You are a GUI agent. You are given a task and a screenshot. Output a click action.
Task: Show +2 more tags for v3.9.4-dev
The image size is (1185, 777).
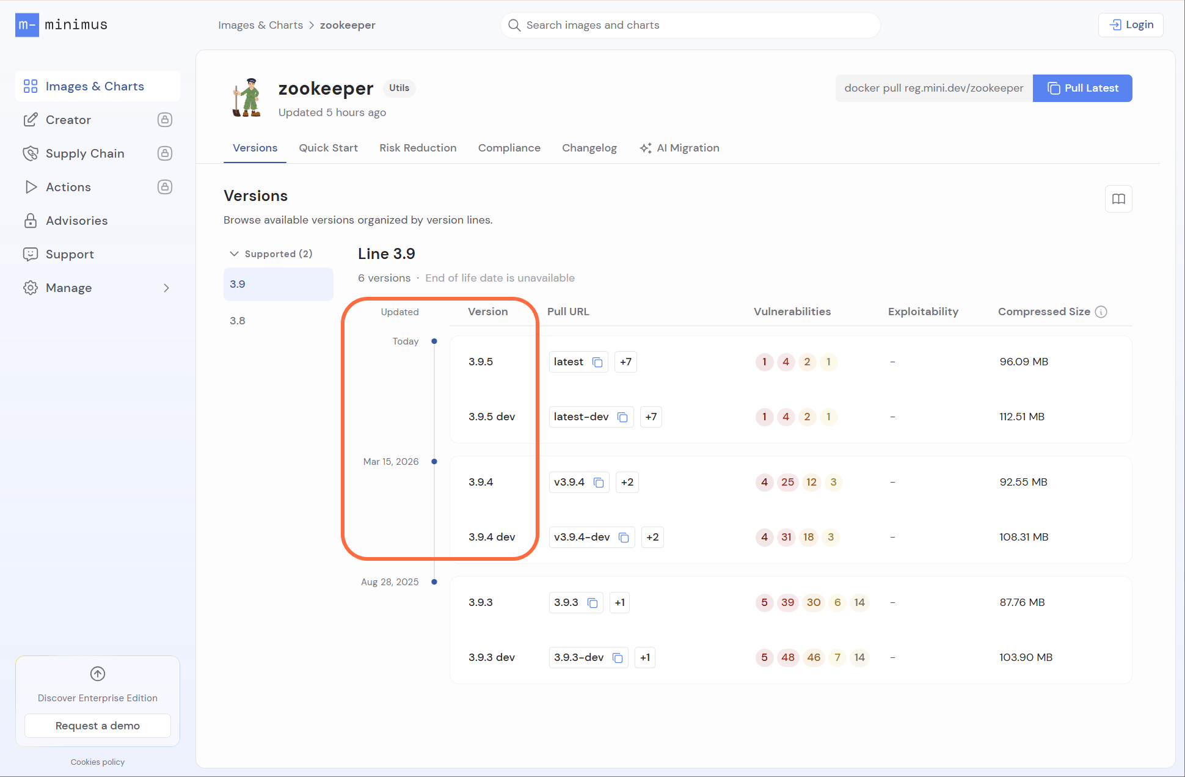click(652, 538)
